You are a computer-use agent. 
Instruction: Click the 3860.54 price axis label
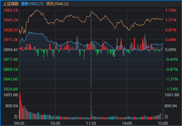pos(11,69)
